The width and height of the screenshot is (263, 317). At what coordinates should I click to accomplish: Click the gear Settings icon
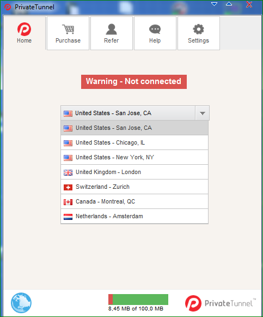198,29
